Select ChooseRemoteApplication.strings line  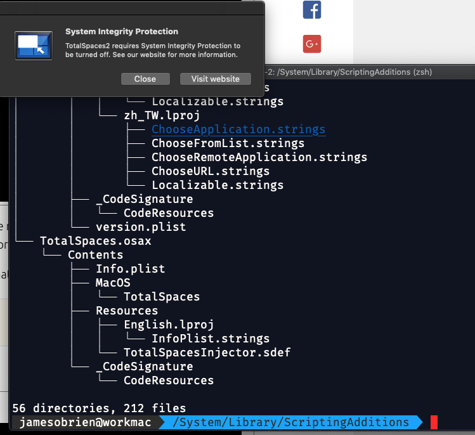[x=259, y=157]
